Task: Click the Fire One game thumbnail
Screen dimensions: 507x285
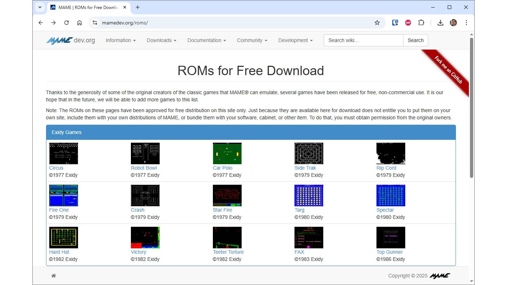Action: tap(64, 196)
